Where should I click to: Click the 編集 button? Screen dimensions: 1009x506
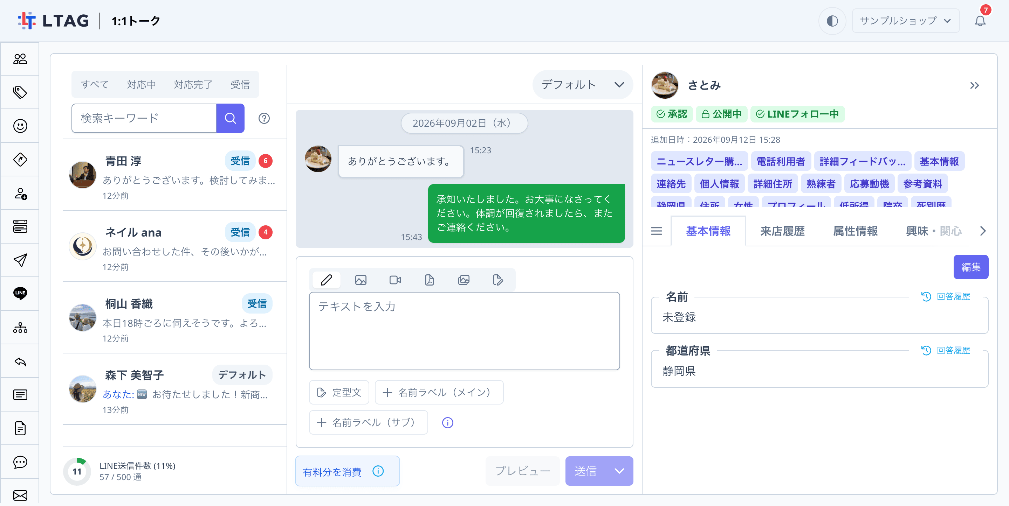(x=970, y=267)
